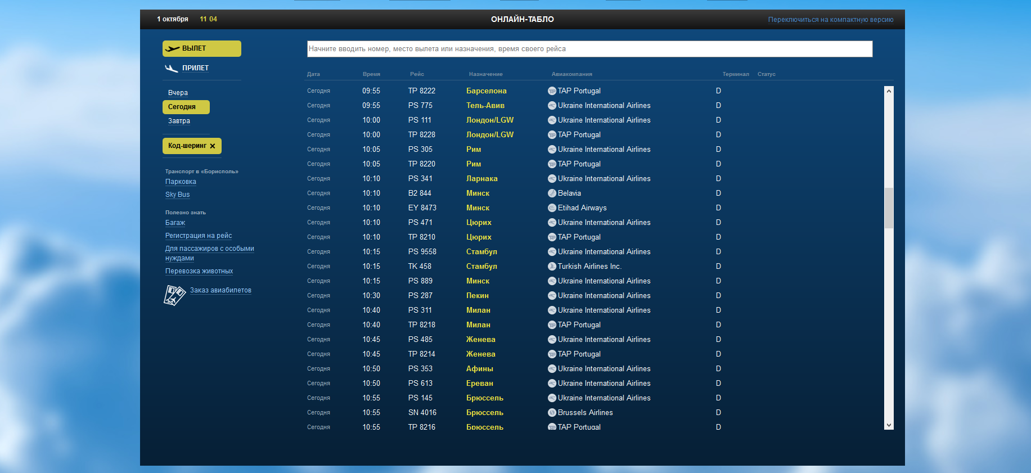
Task: Select the Вчера day filter
Action: click(178, 93)
